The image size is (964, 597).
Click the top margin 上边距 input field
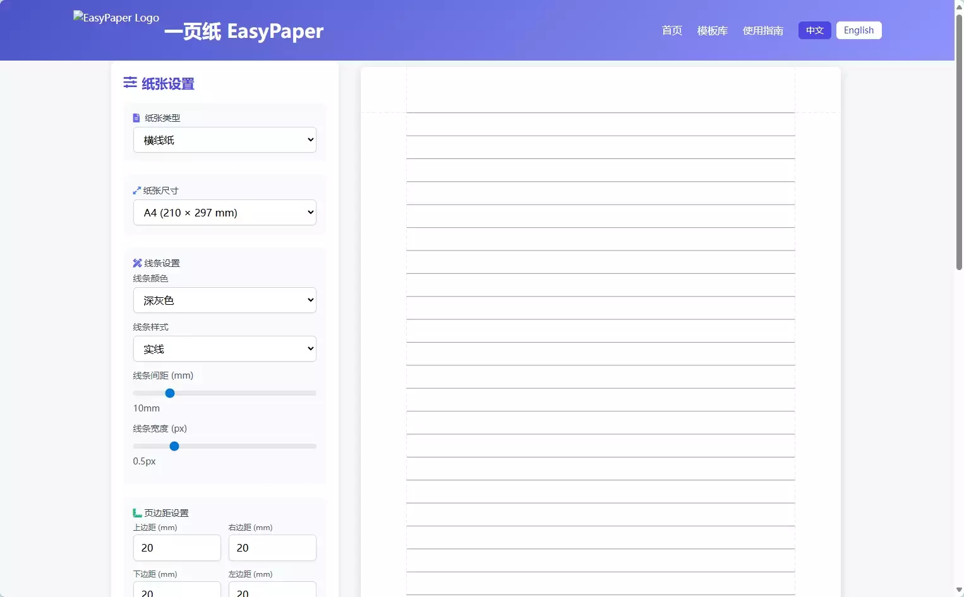coord(177,548)
